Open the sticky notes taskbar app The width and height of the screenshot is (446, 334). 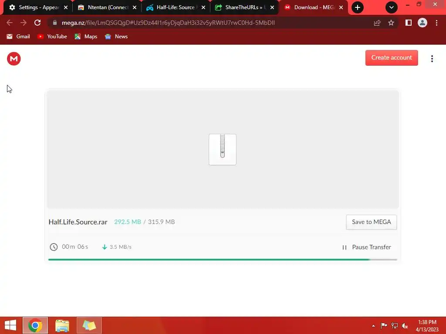[89, 325]
